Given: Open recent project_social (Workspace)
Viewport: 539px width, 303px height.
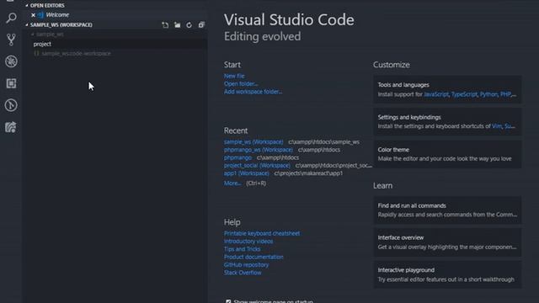Looking at the screenshot, I should pos(257,166).
